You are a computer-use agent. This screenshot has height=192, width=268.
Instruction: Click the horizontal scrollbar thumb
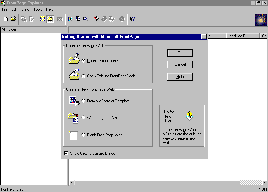point(157,183)
